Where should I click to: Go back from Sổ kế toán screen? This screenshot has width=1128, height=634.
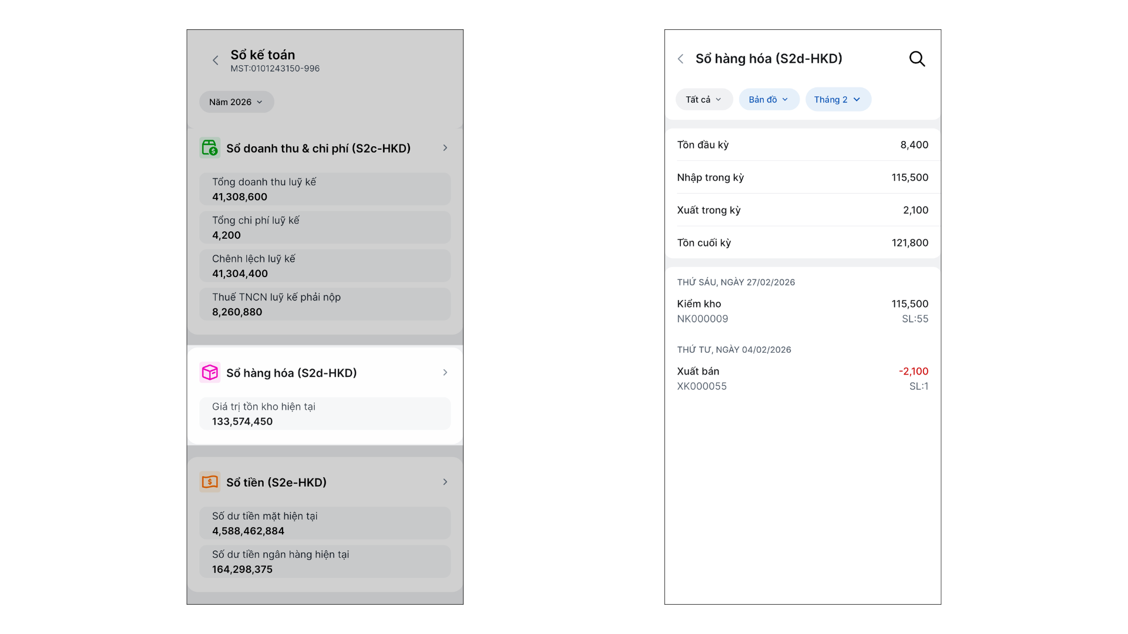[x=216, y=60]
